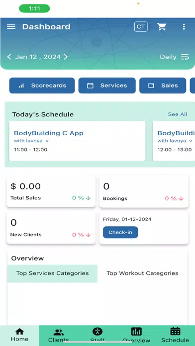Open the New Clients stat card

51,228
